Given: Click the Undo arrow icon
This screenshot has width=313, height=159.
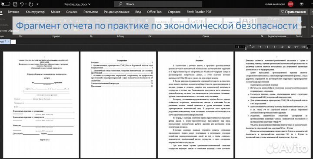Looking at the screenshot, I should (x=22, y=4).
